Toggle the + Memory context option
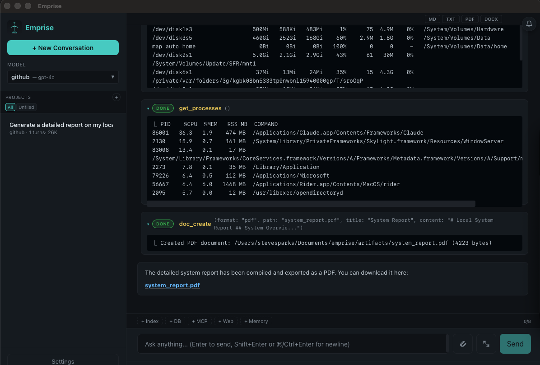 (x=256, y=321)
